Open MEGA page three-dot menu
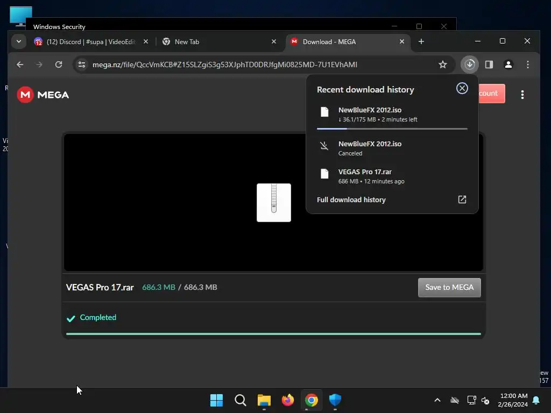Screen dimensions: 551x413 tap(522, 95)
